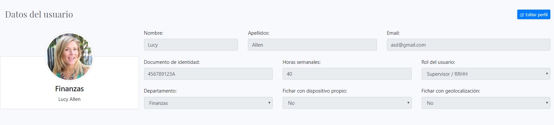Screen dimensions: 554x125
Task: Click the Documento de identidad field
Action: [x=208, y=74]
